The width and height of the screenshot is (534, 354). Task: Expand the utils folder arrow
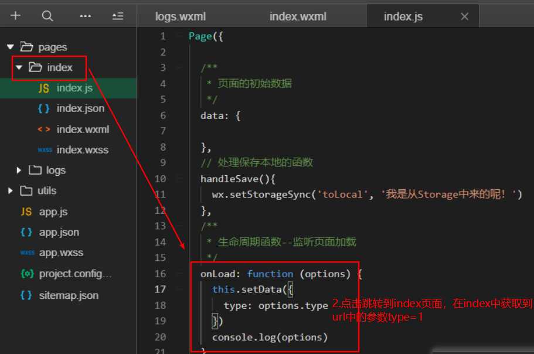click(x=10, y=190)
